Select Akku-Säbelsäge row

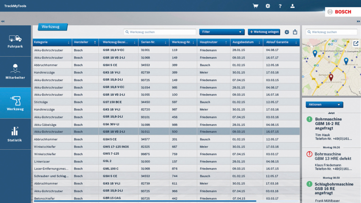[x=166, y=125]
